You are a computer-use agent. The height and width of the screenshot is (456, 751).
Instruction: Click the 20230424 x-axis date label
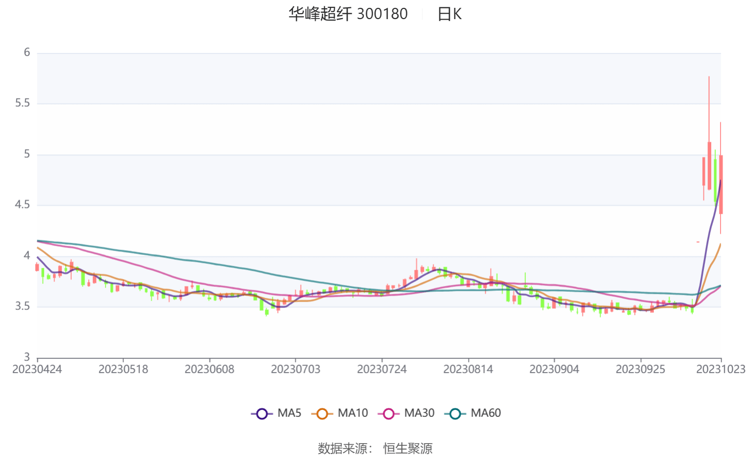37,369
